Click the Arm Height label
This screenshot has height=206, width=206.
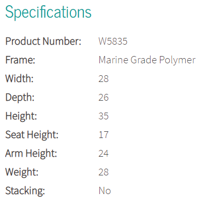31,154
